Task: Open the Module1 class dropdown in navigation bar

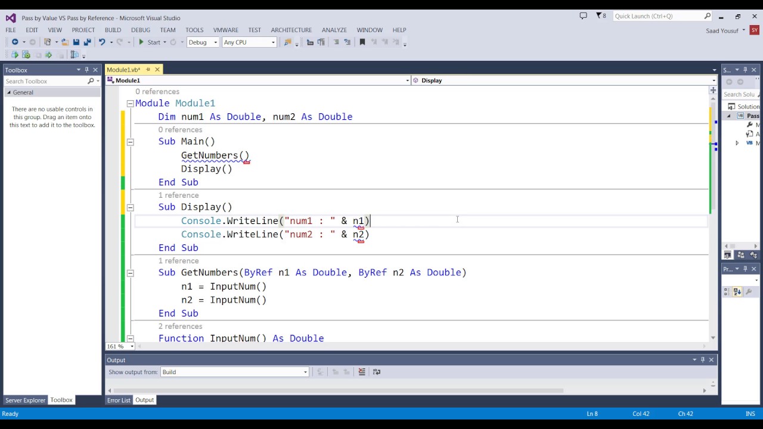Action: coord(408,80)
